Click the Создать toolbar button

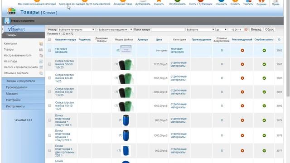tap(235, 3)
